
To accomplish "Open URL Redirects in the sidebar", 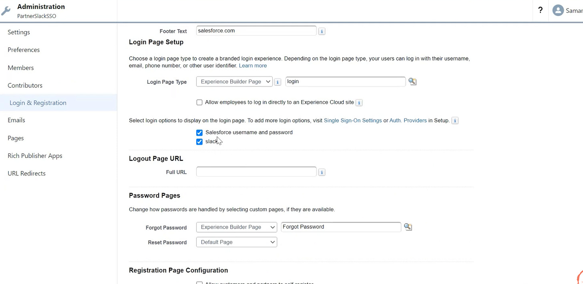I will (26, 173).
